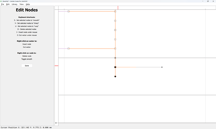Viewport: 216px width, 129px height.
Task: Open the File menu
Action: (3, 4)
